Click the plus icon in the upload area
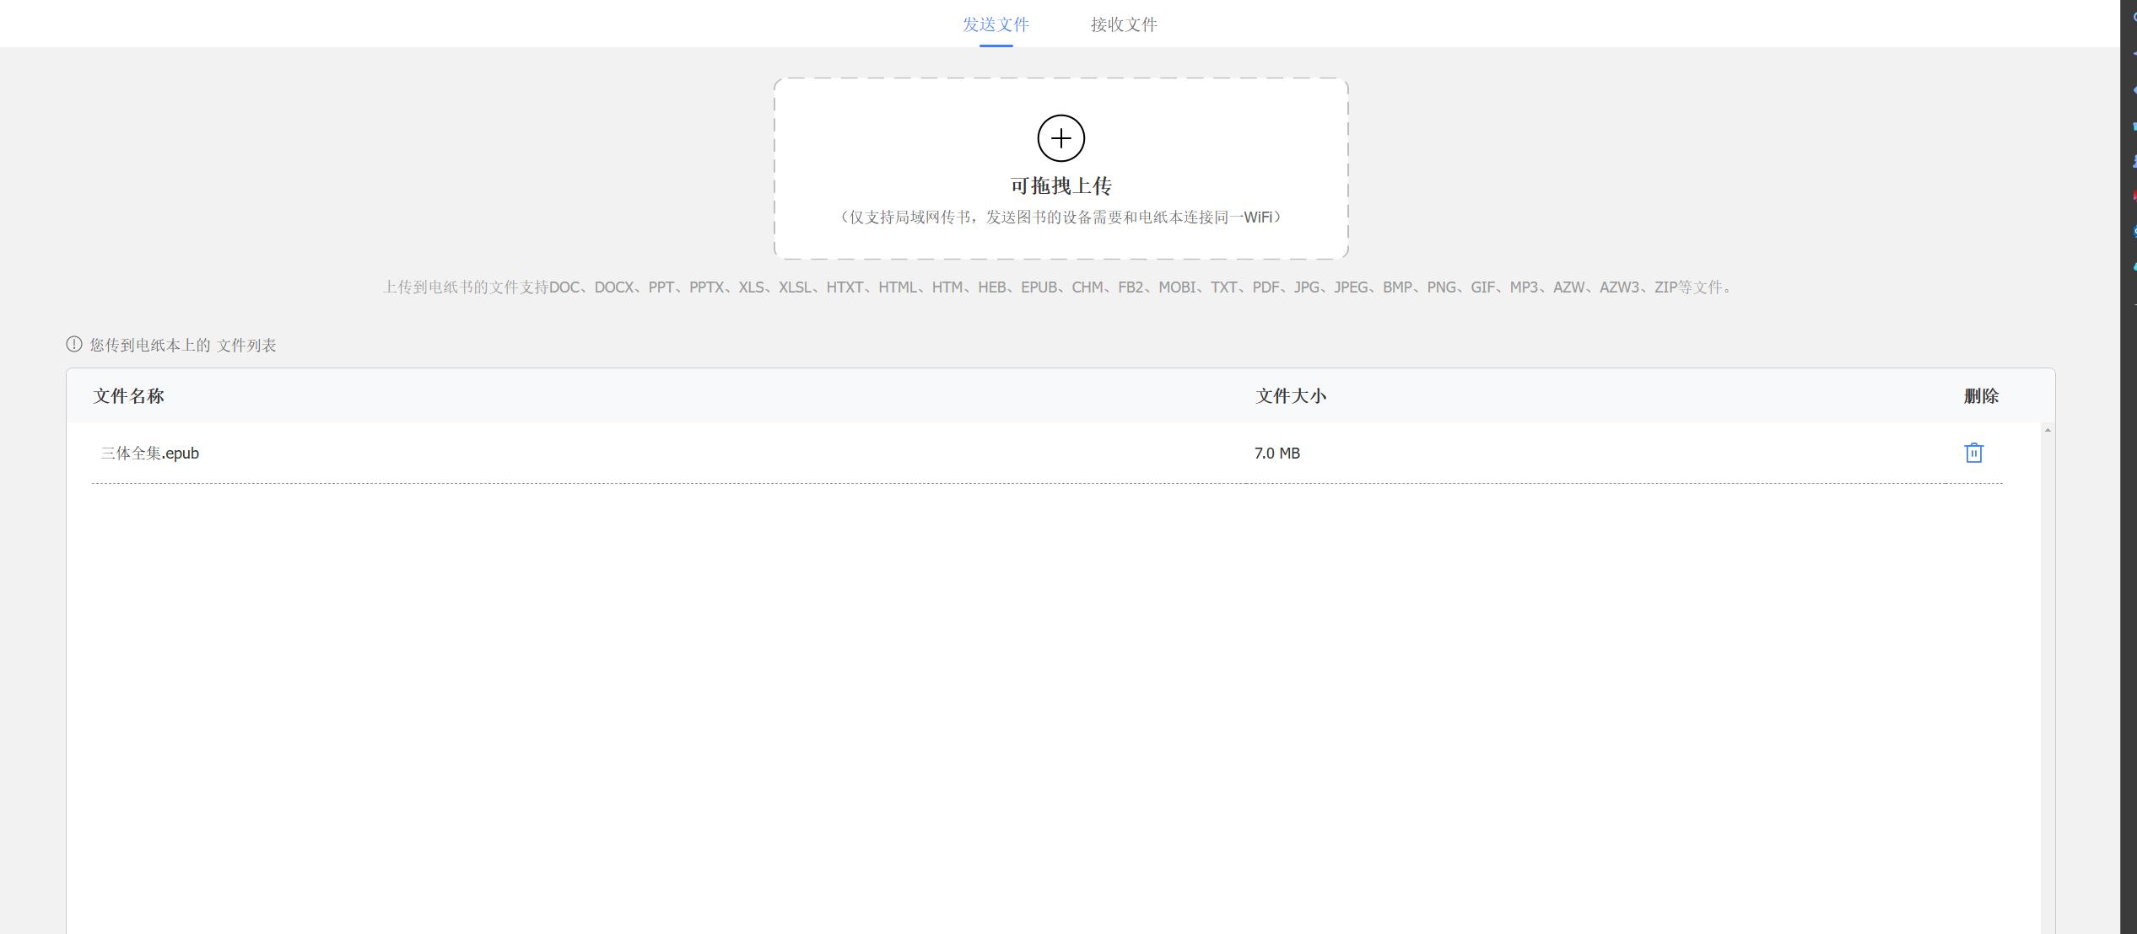This screenshot has width=2137, height=934. pos(1060,137)
